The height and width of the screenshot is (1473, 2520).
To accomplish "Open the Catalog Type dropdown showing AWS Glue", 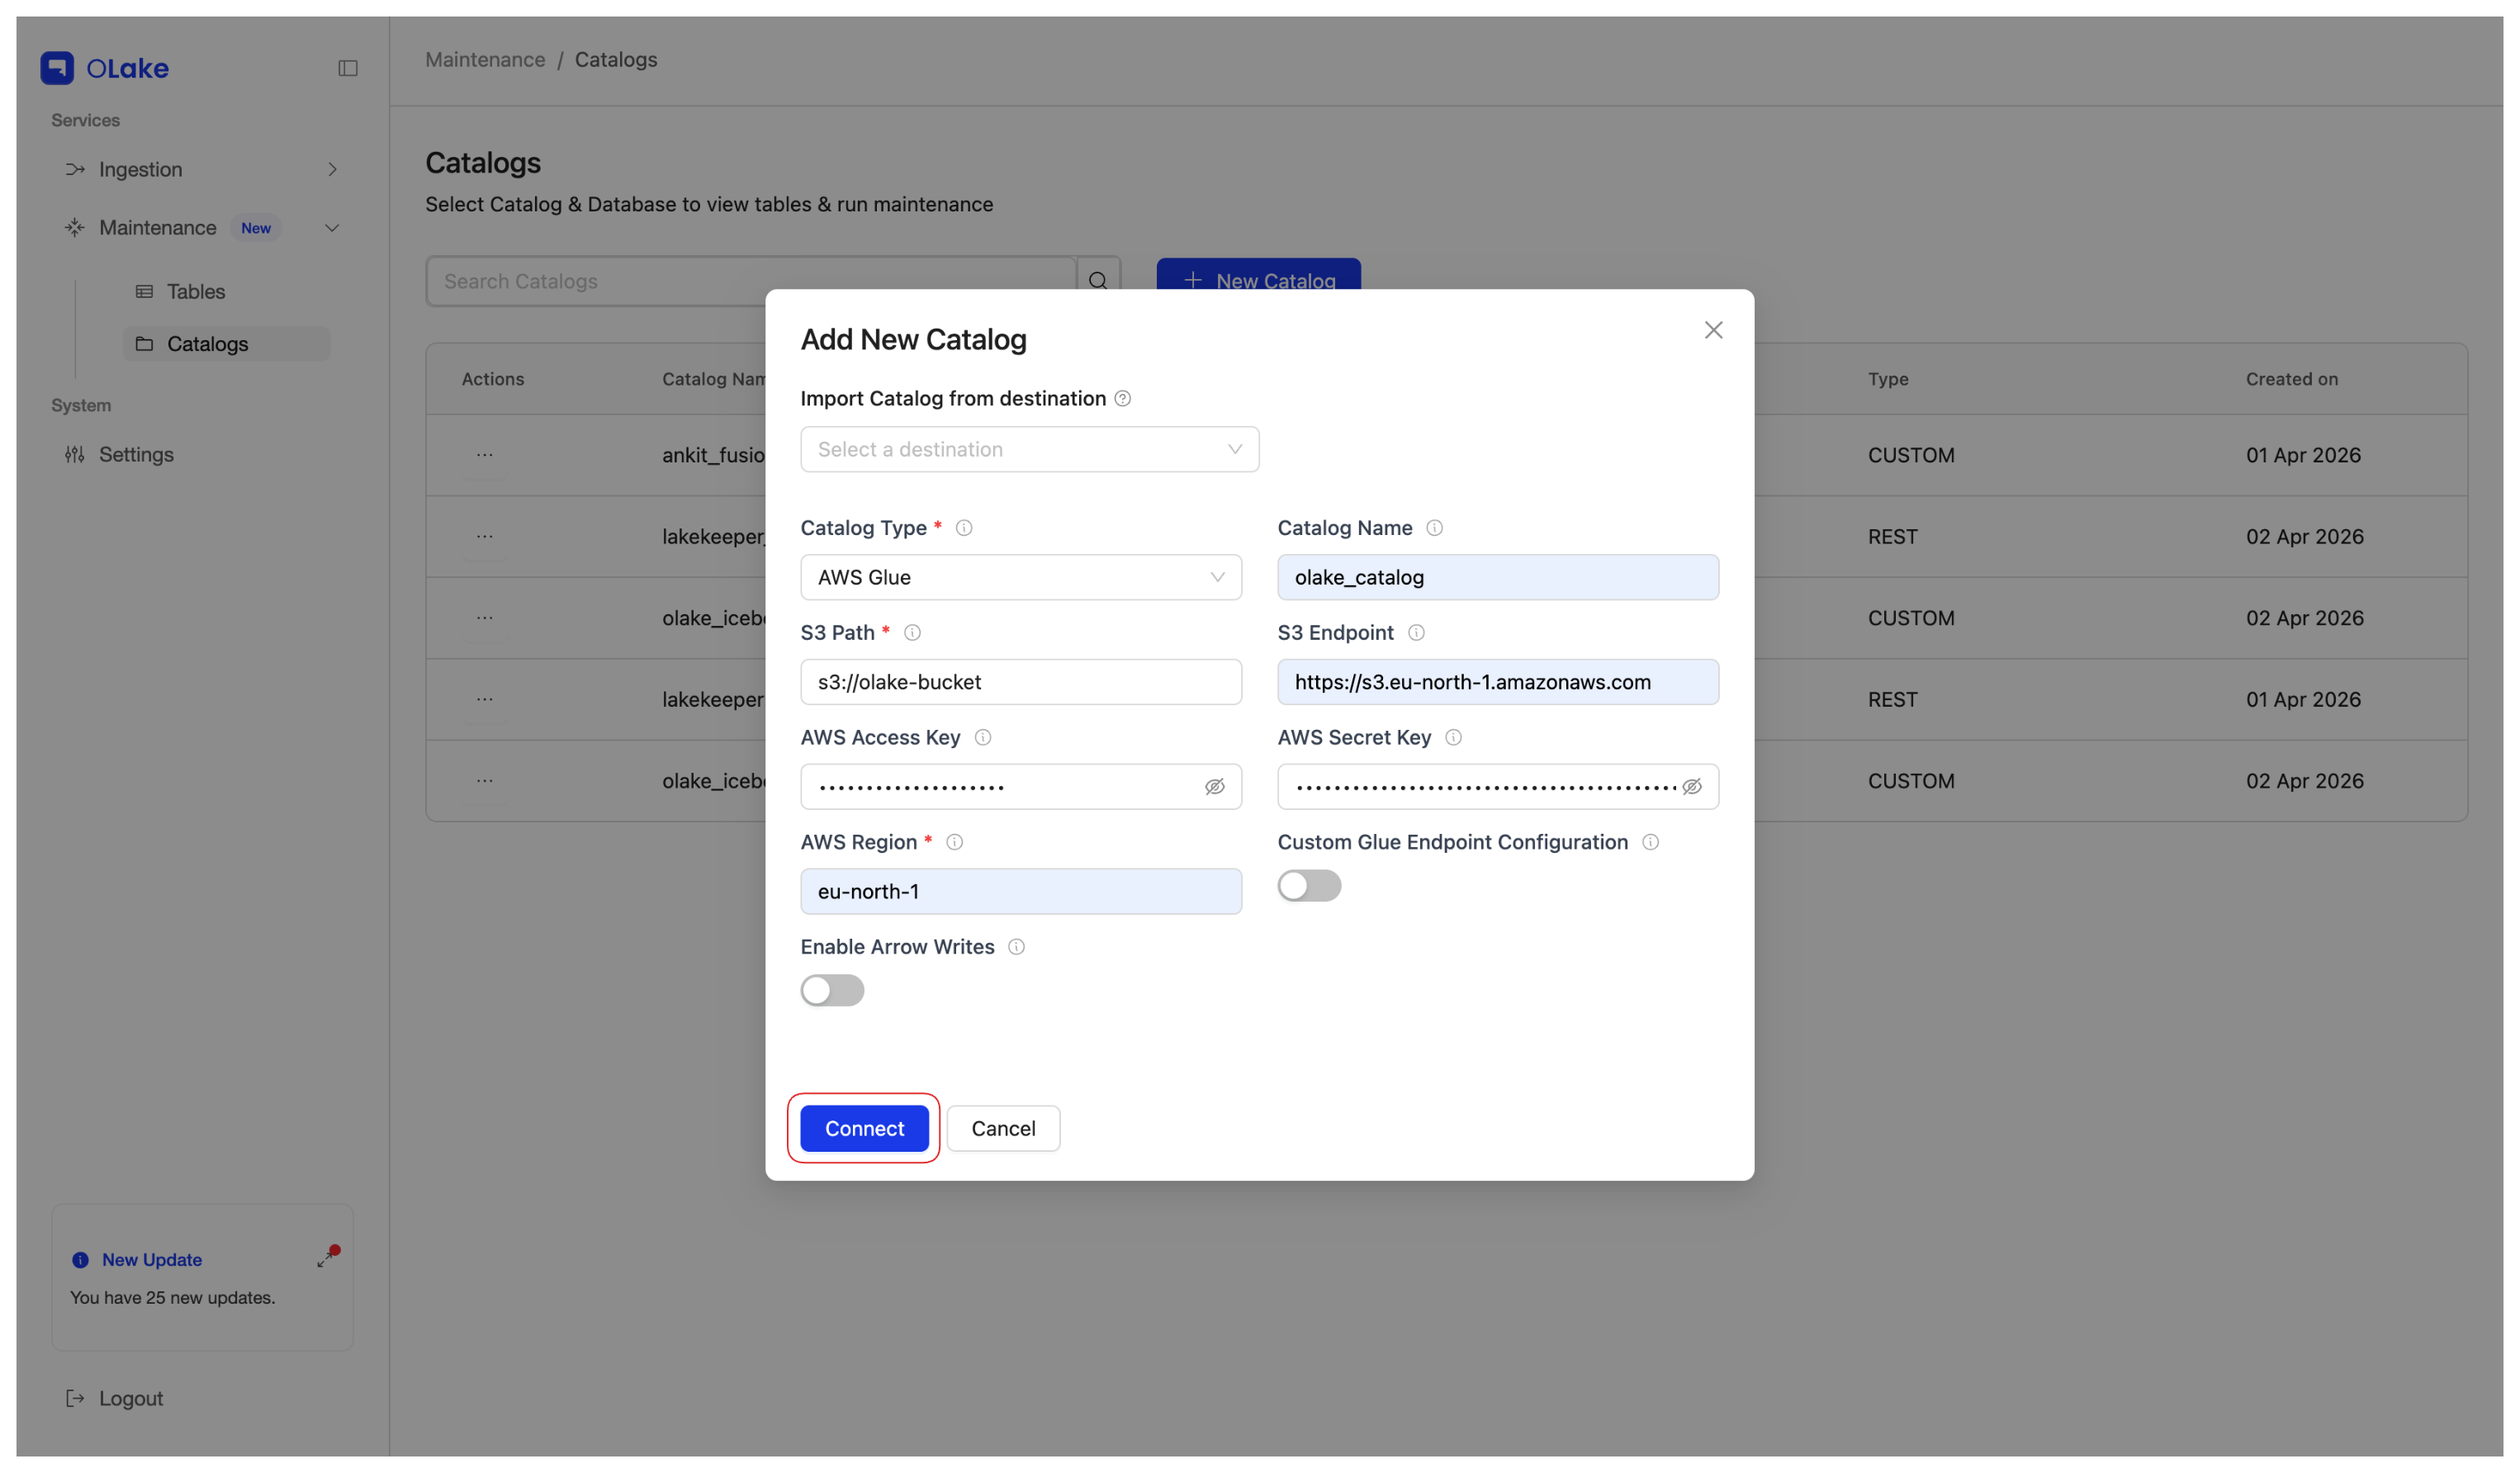I will click(1020, 578).
